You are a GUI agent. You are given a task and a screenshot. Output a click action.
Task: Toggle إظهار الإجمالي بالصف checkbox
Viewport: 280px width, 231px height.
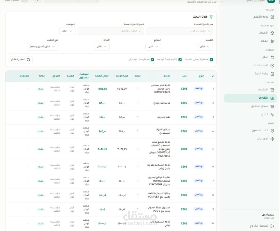(211, 60)
